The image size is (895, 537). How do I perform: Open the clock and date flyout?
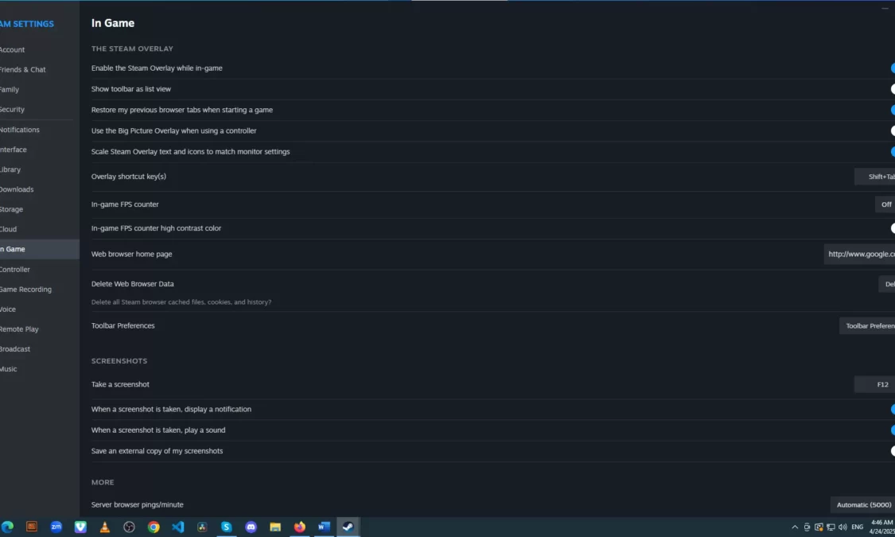(x=881, y=527)
